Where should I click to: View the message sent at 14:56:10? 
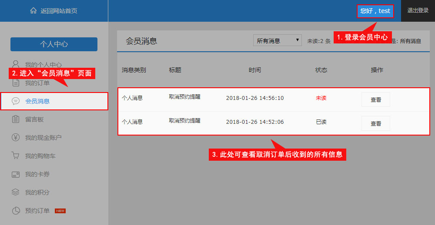(x=376, y=99)
